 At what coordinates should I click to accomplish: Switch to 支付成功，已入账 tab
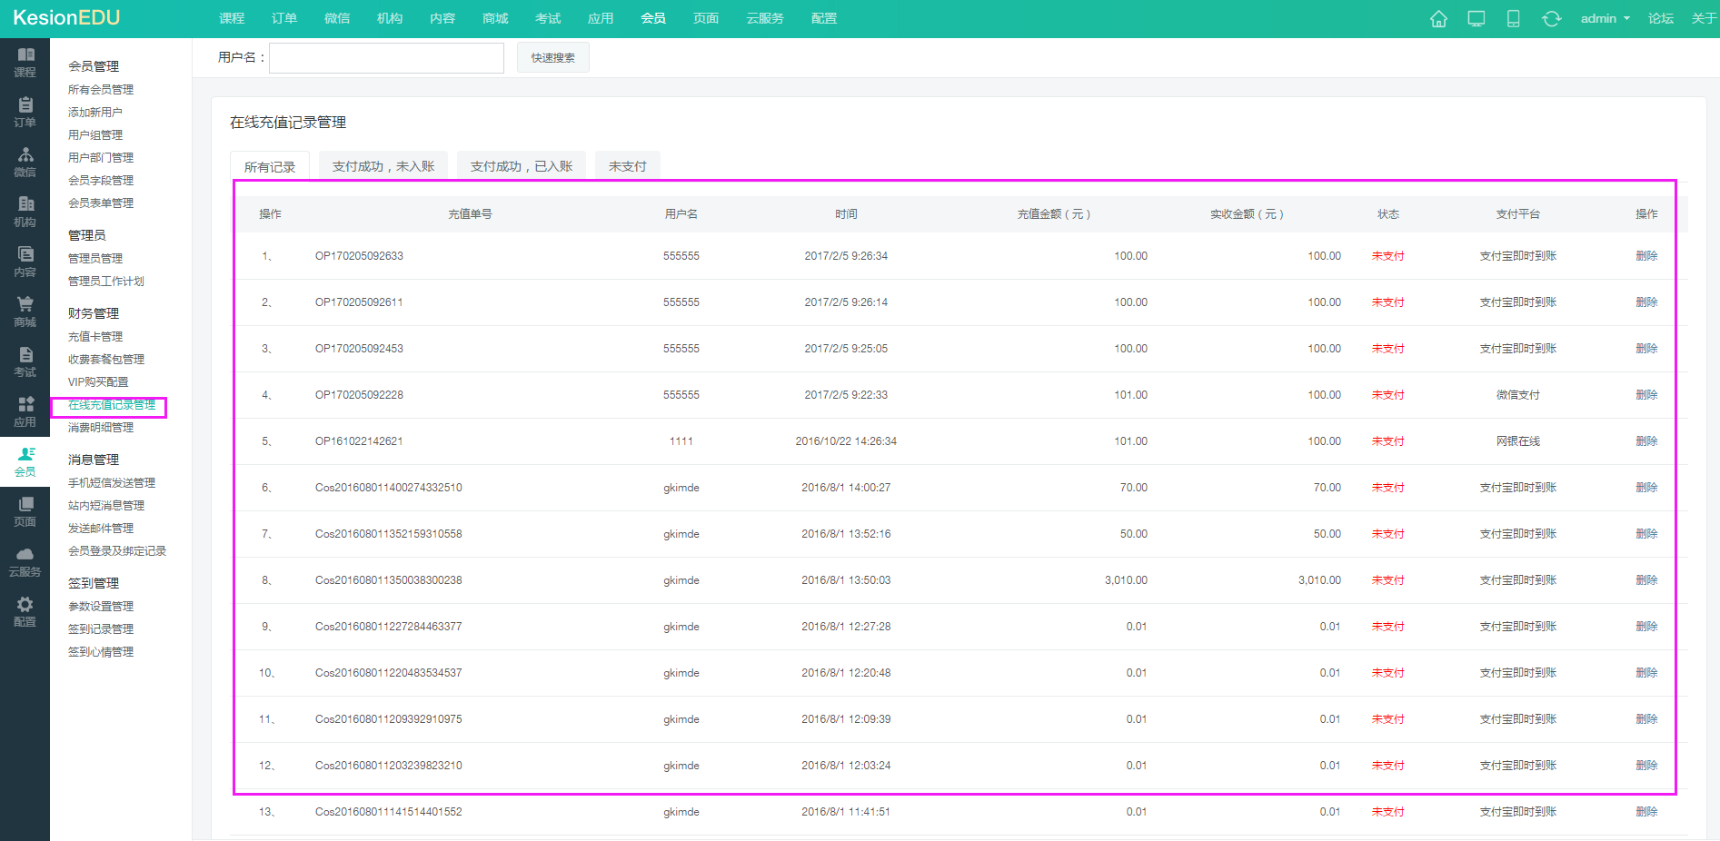(522, 166)
